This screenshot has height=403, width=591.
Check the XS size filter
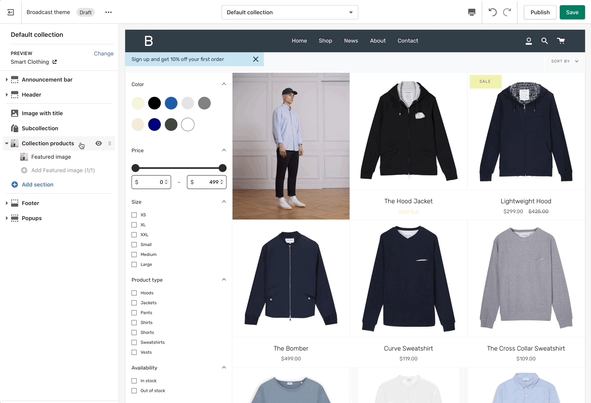(134, 215)
